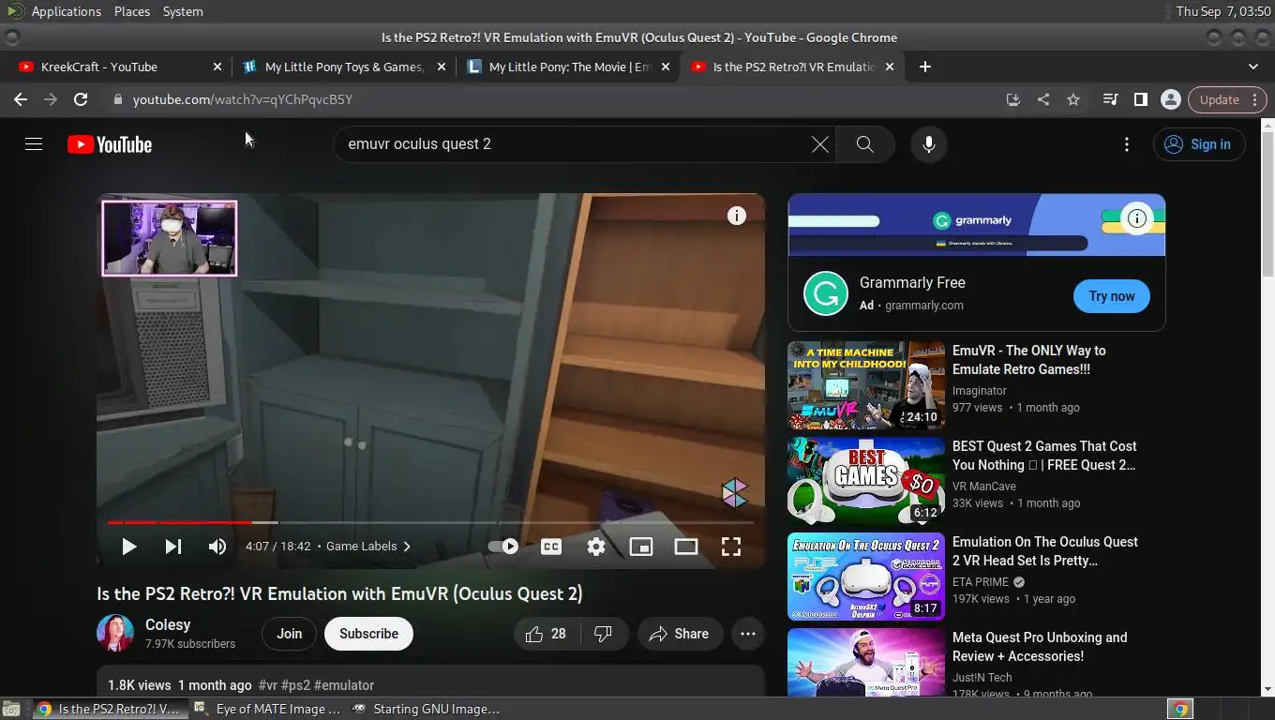Open BEST Quest 2 Games thumbnail

point(866,480)
